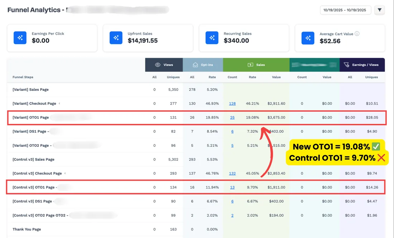Open sales count 13 for Control OTO1
The width and height of the screenshot is (394, 238).
point(232,187)
